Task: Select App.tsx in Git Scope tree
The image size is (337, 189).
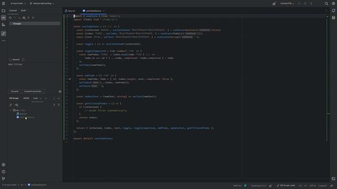Action: (22, 114)
